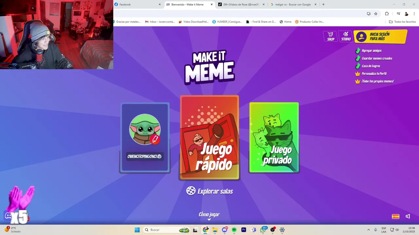Image resolution: width=419 pixels, height=235 pixels.
Task: Open Settings gear from taskbar
Action: (282, 230)
